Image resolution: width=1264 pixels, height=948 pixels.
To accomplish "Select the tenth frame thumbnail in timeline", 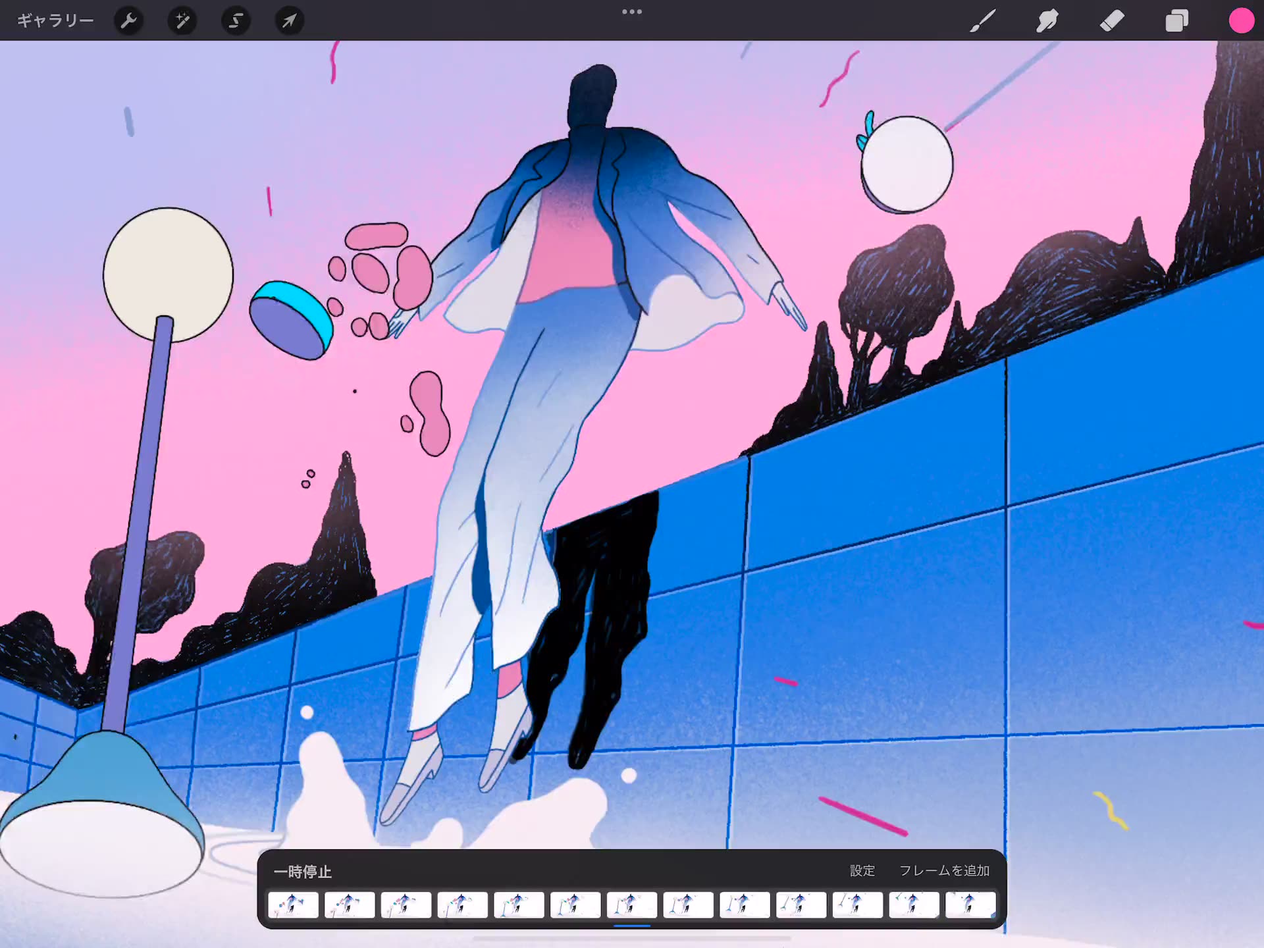I will coord(801,905).
